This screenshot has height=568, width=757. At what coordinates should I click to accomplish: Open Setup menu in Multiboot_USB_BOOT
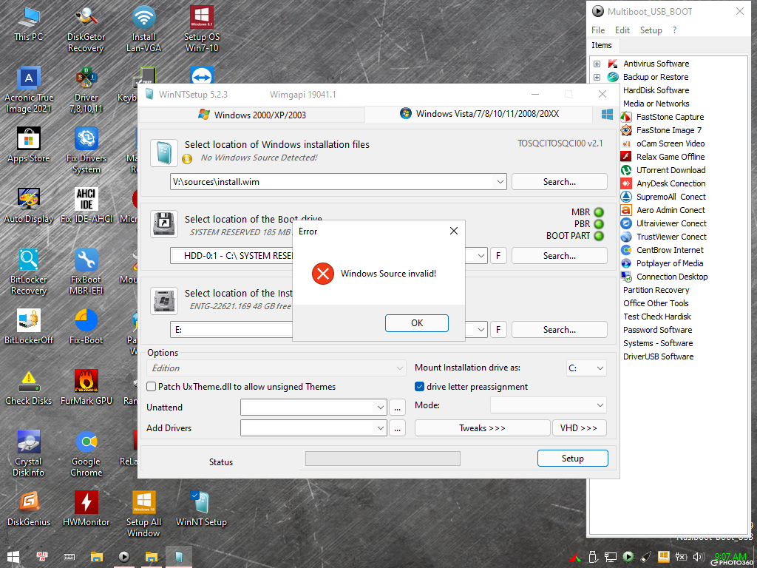pyautogui.click(x=651, y=30)
